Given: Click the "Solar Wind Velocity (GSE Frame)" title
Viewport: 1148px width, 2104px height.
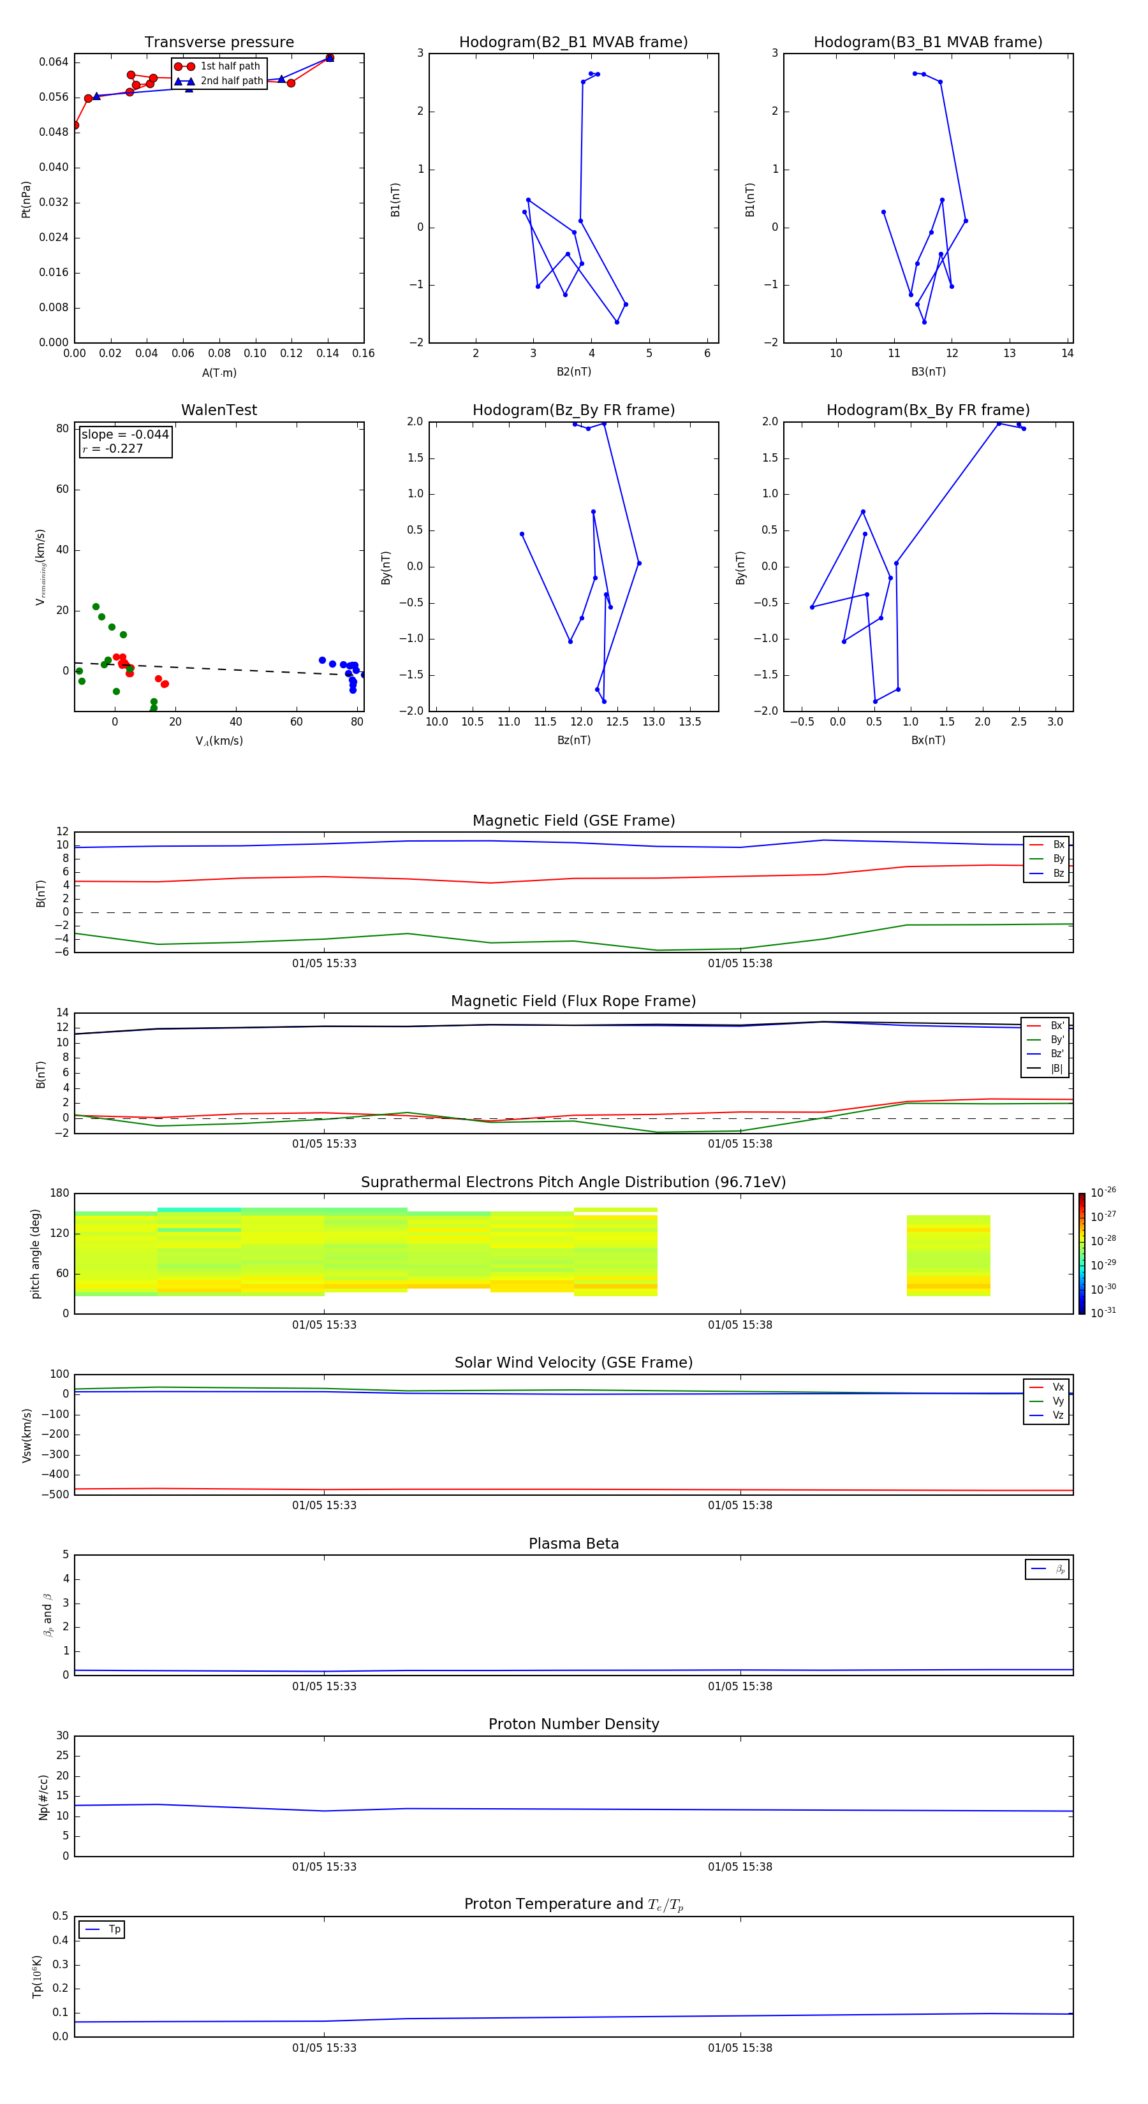Looking at the screenshot, I should (x=573, y=1362).
